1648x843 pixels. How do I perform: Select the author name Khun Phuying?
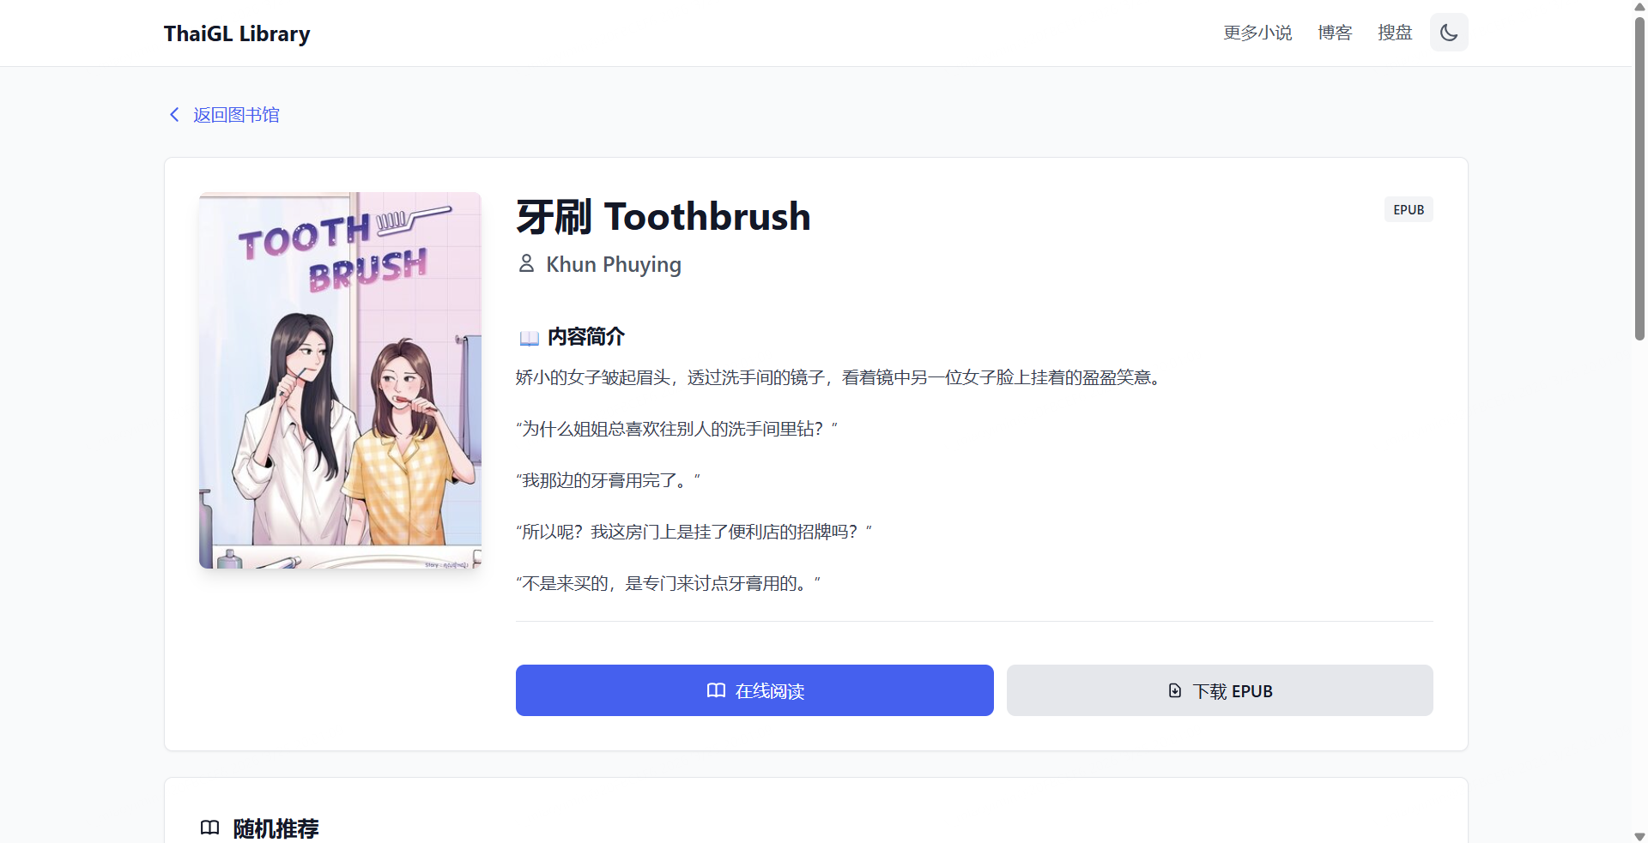pos(614,264)
